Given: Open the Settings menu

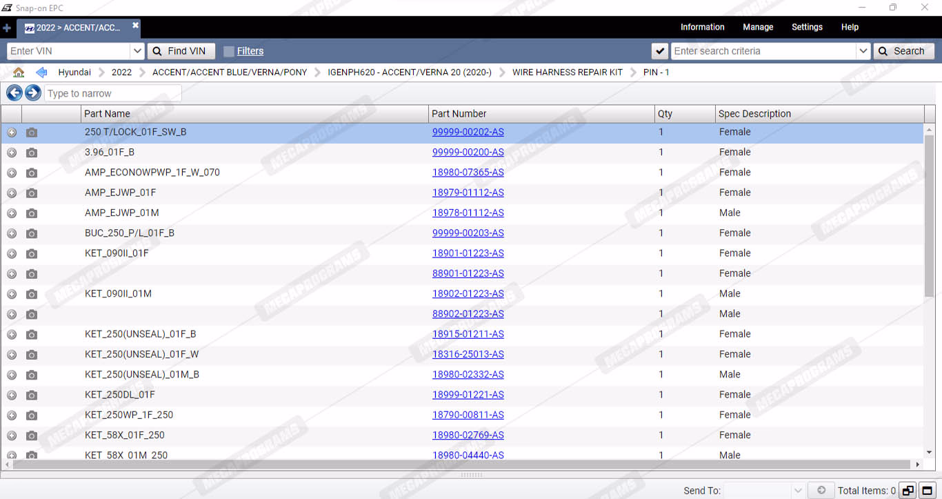Looking at the screenshot, I should [807, 27].
